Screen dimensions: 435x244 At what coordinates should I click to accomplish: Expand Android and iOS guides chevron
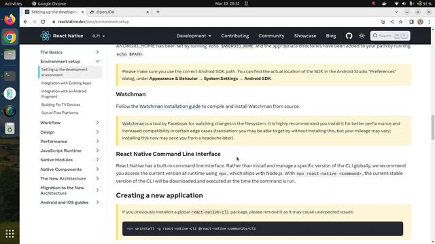[97, 202]
